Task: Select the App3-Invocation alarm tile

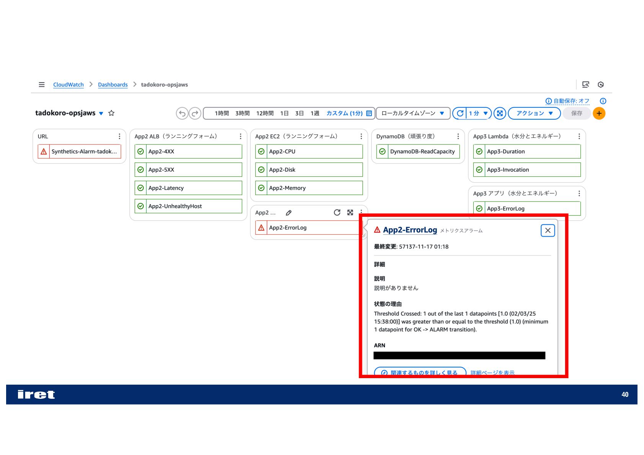Action: (527, 170)
